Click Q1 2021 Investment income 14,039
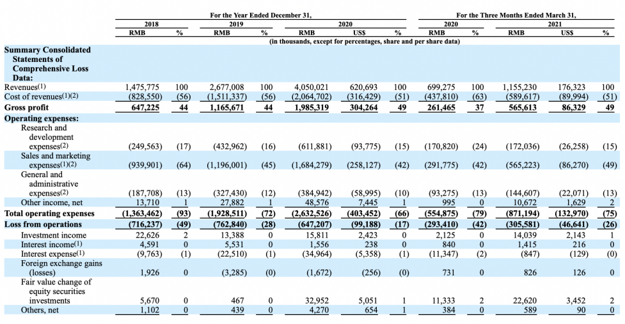 [525, 235]
